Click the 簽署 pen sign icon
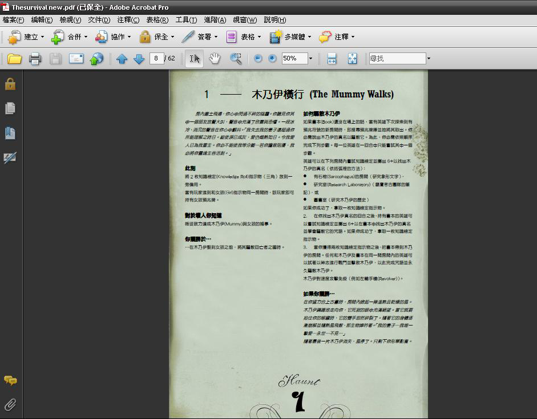The height and width of the screenshot is (419, 537). [188, 37]
